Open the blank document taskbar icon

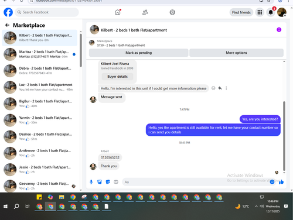click(107, 207)
